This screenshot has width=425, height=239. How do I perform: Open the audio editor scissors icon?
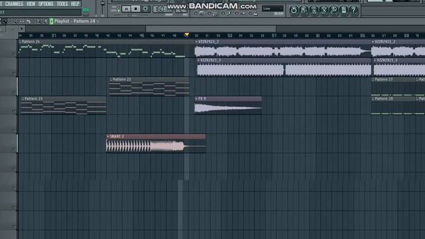click(x=324, y=11)
